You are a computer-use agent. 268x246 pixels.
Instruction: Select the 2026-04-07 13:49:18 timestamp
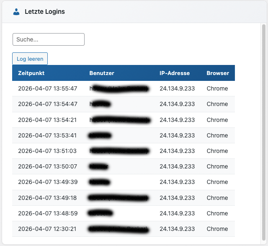48,198
